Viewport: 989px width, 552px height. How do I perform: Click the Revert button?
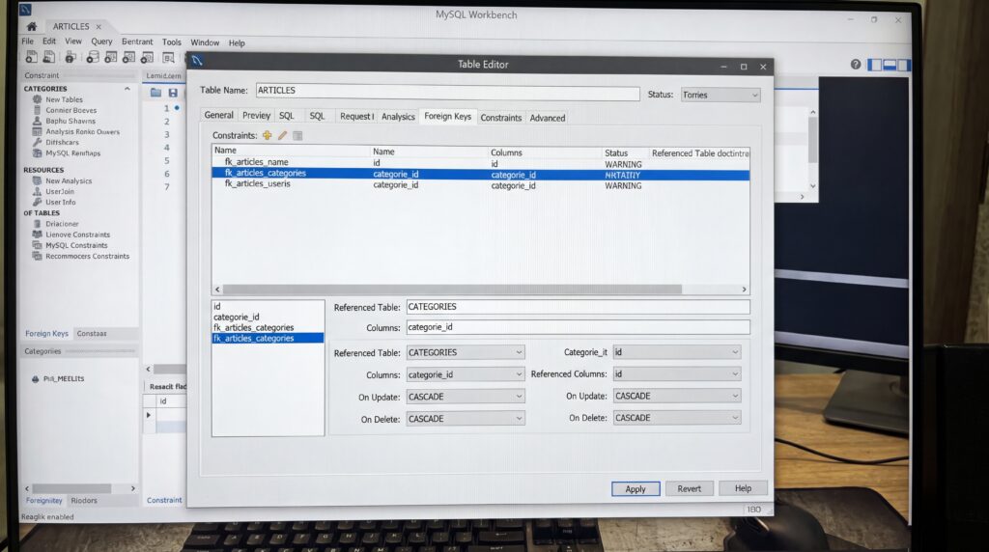[x=689, y=488]
